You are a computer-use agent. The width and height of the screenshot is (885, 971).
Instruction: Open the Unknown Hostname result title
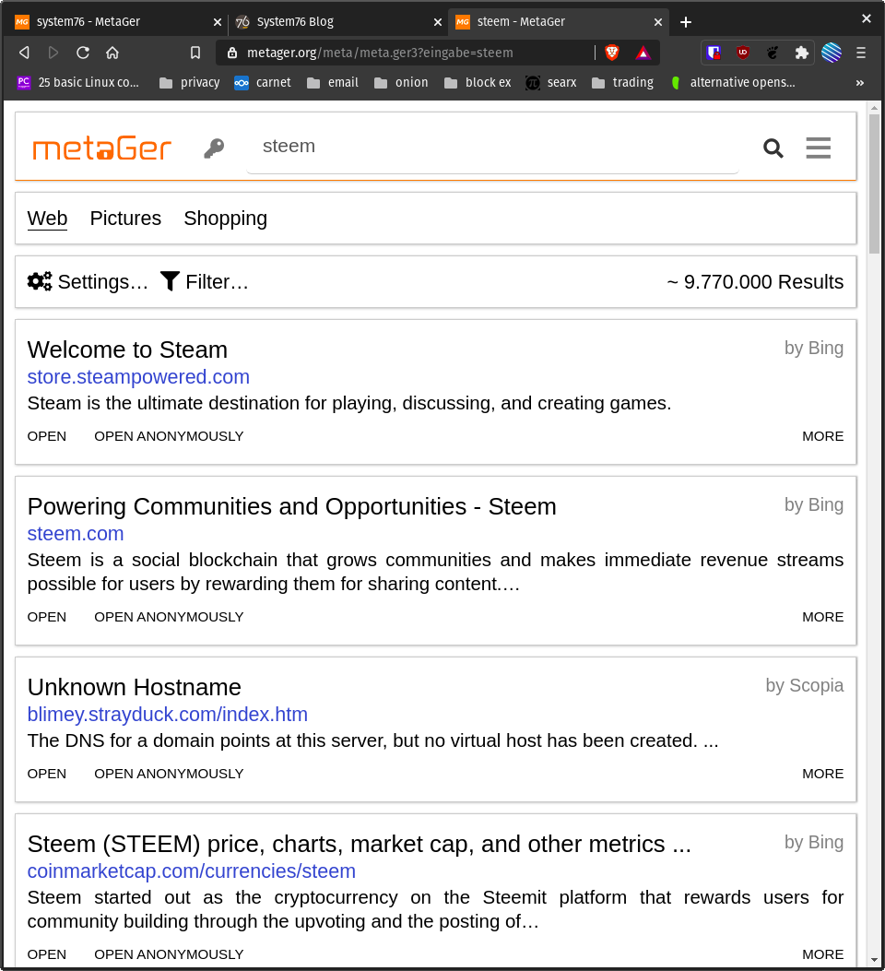click(x=135, y=687)
